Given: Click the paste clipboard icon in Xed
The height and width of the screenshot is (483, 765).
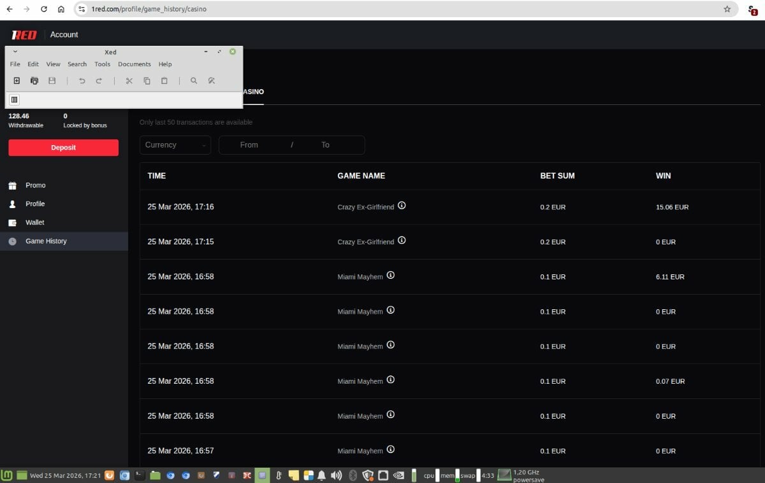Looking at the screenshot, I should pyautogui.click(x=164, y=81).
